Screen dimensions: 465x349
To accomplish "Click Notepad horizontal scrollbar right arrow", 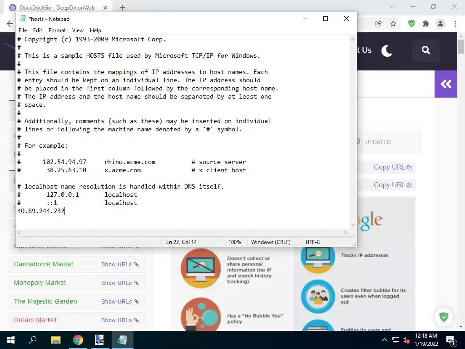I will pos(346,232).
